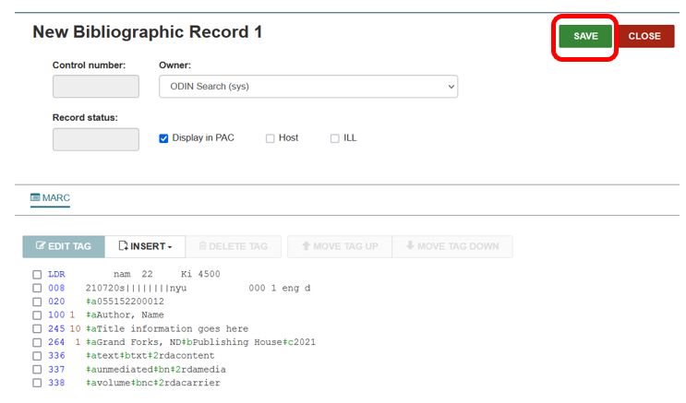Check the 100 author tag row
This screenshot has height=403, width=686.
pyautogui.click(x=37, y=315)
